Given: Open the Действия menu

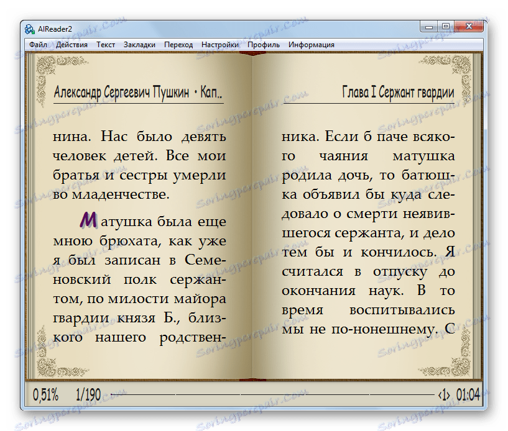Looking at the screenshot, I should (x=72, y=45).
